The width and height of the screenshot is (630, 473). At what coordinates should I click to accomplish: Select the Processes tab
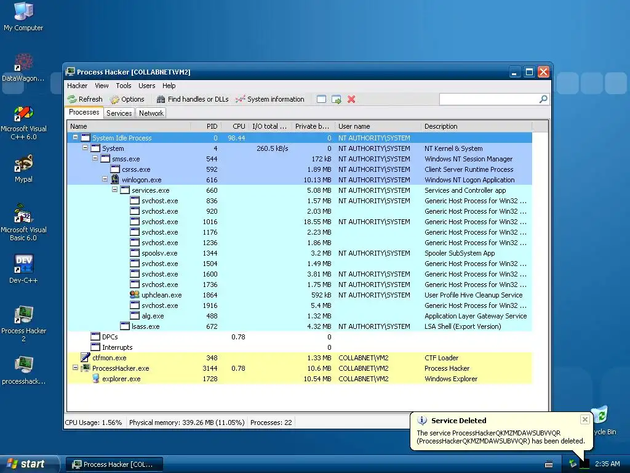coord(84,113)
